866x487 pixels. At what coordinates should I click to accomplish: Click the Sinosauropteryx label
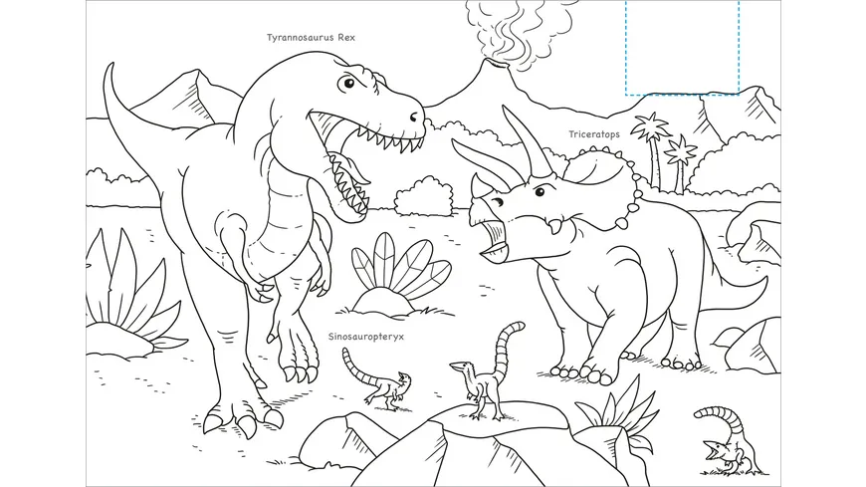(366, 337)
